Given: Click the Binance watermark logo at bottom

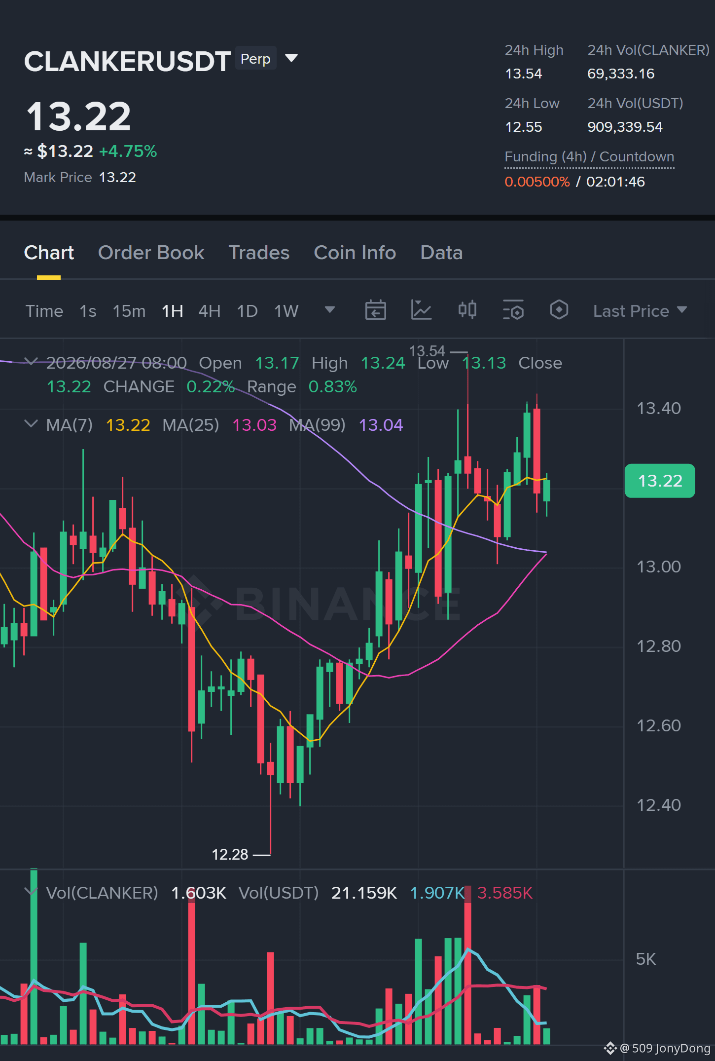Looking at the screenshot, I should 610,1048.
